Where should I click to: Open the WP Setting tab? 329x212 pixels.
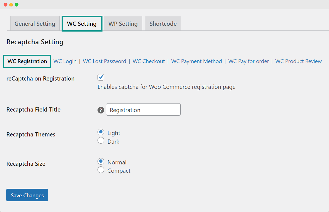123,24
